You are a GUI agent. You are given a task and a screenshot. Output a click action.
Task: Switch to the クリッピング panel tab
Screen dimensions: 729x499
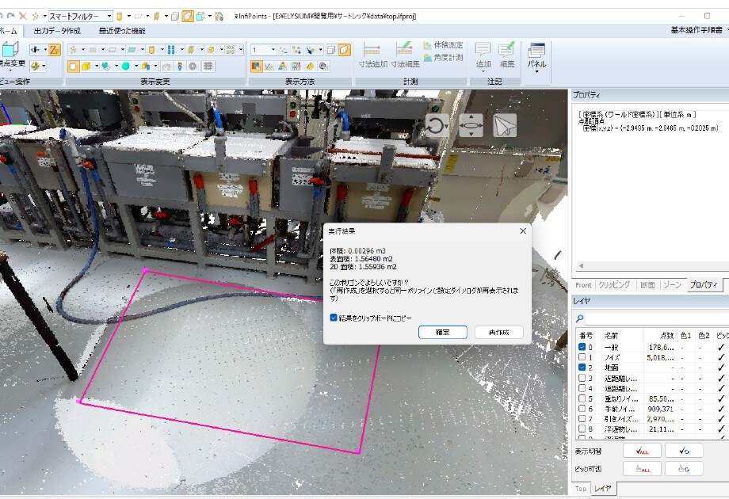(x=614, y=285)
